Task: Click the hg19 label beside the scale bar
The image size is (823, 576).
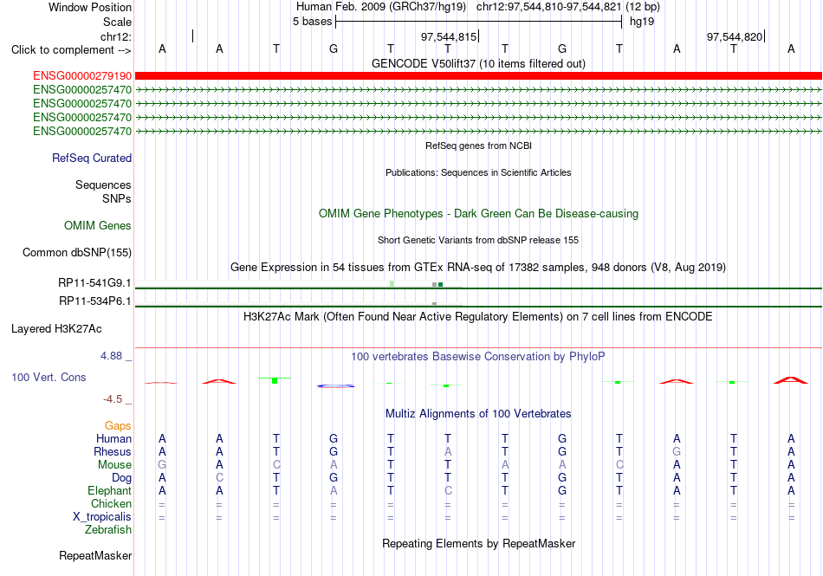Action: pyautogui.click(x=642, y=22)
